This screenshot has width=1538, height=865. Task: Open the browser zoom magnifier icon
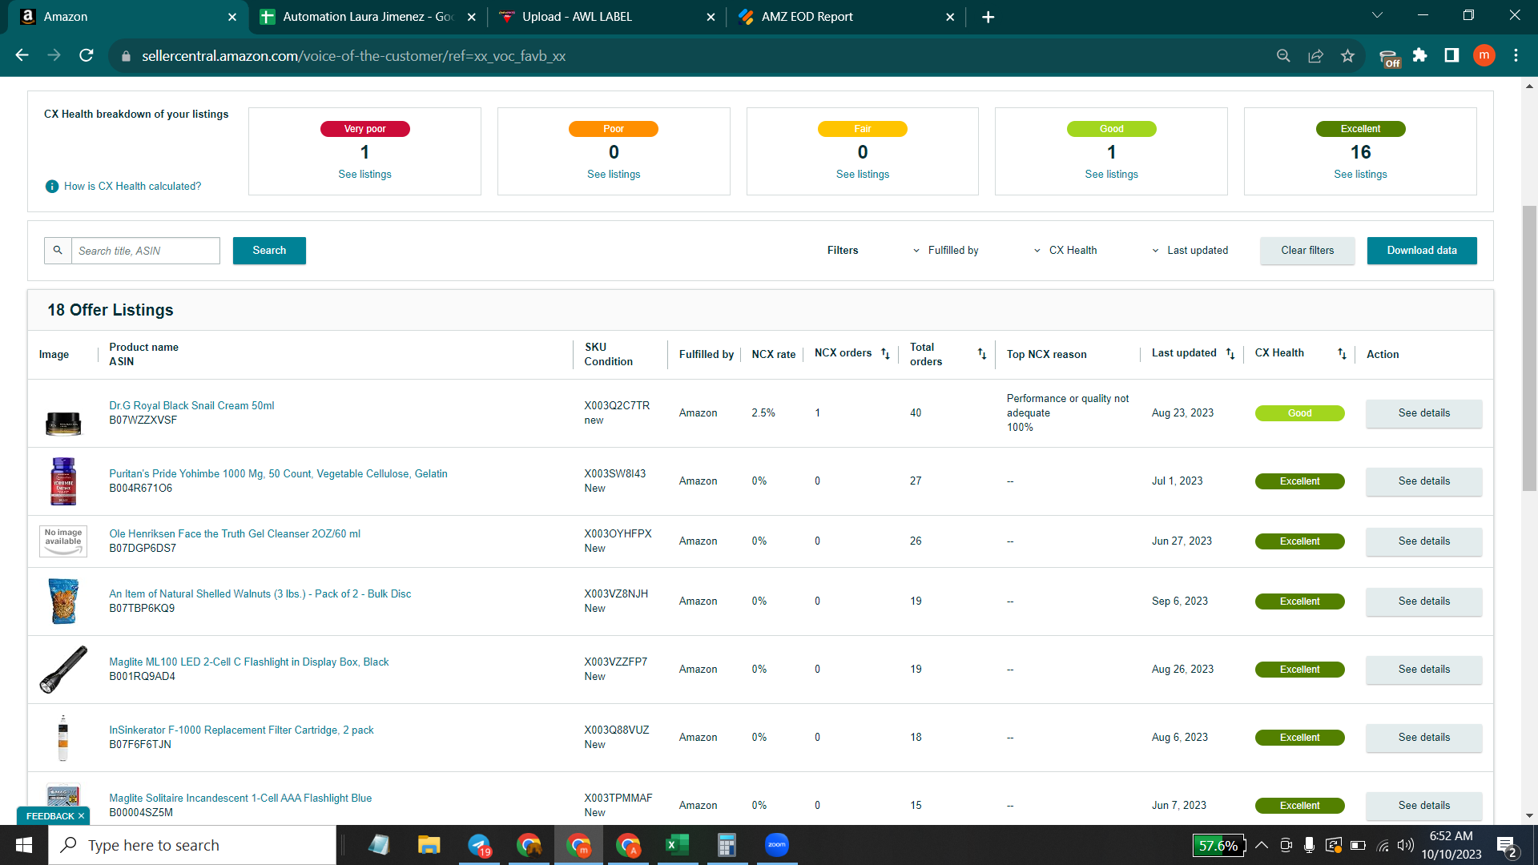pos(1283,55)
